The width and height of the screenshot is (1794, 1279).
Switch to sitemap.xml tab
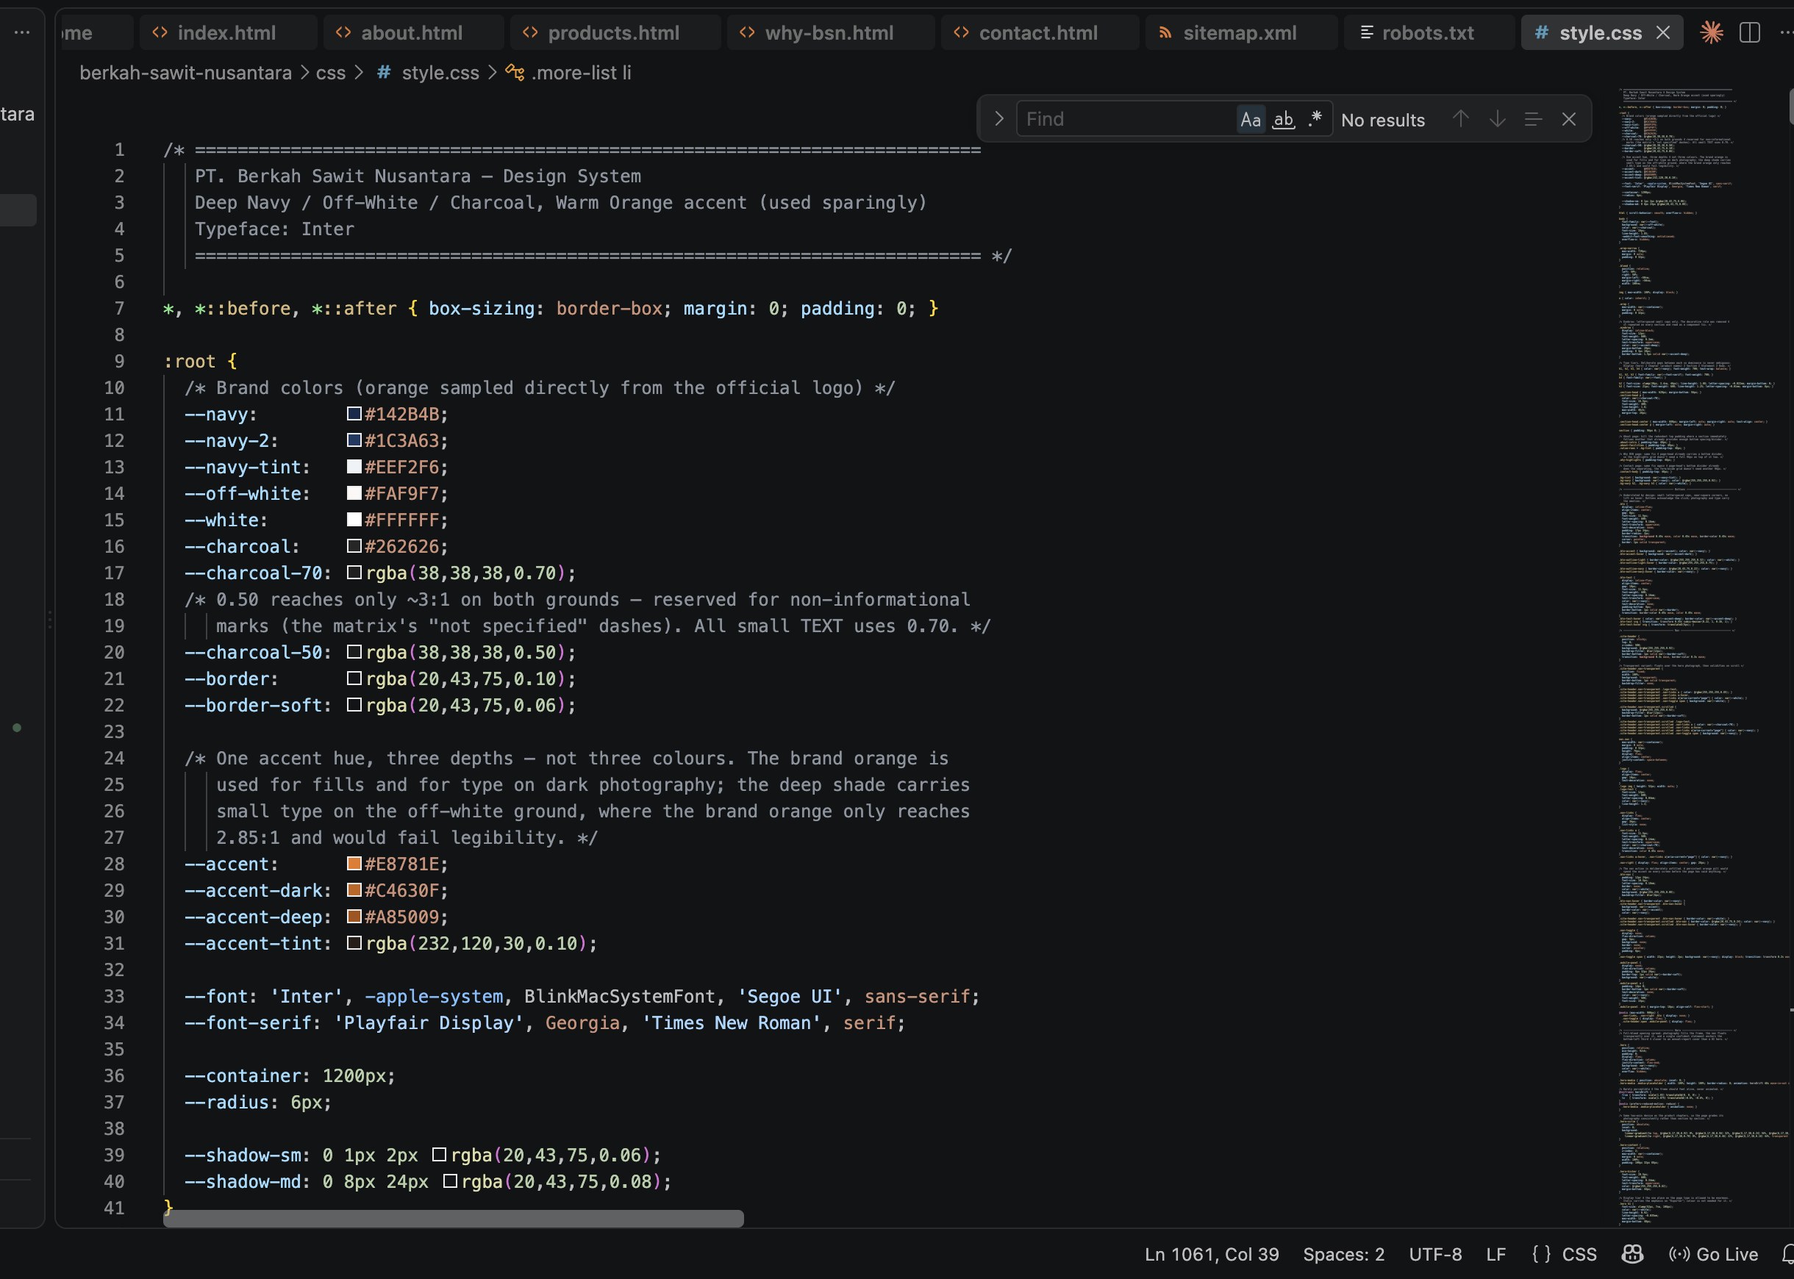pyautogui.click(x=1241, y=32)
